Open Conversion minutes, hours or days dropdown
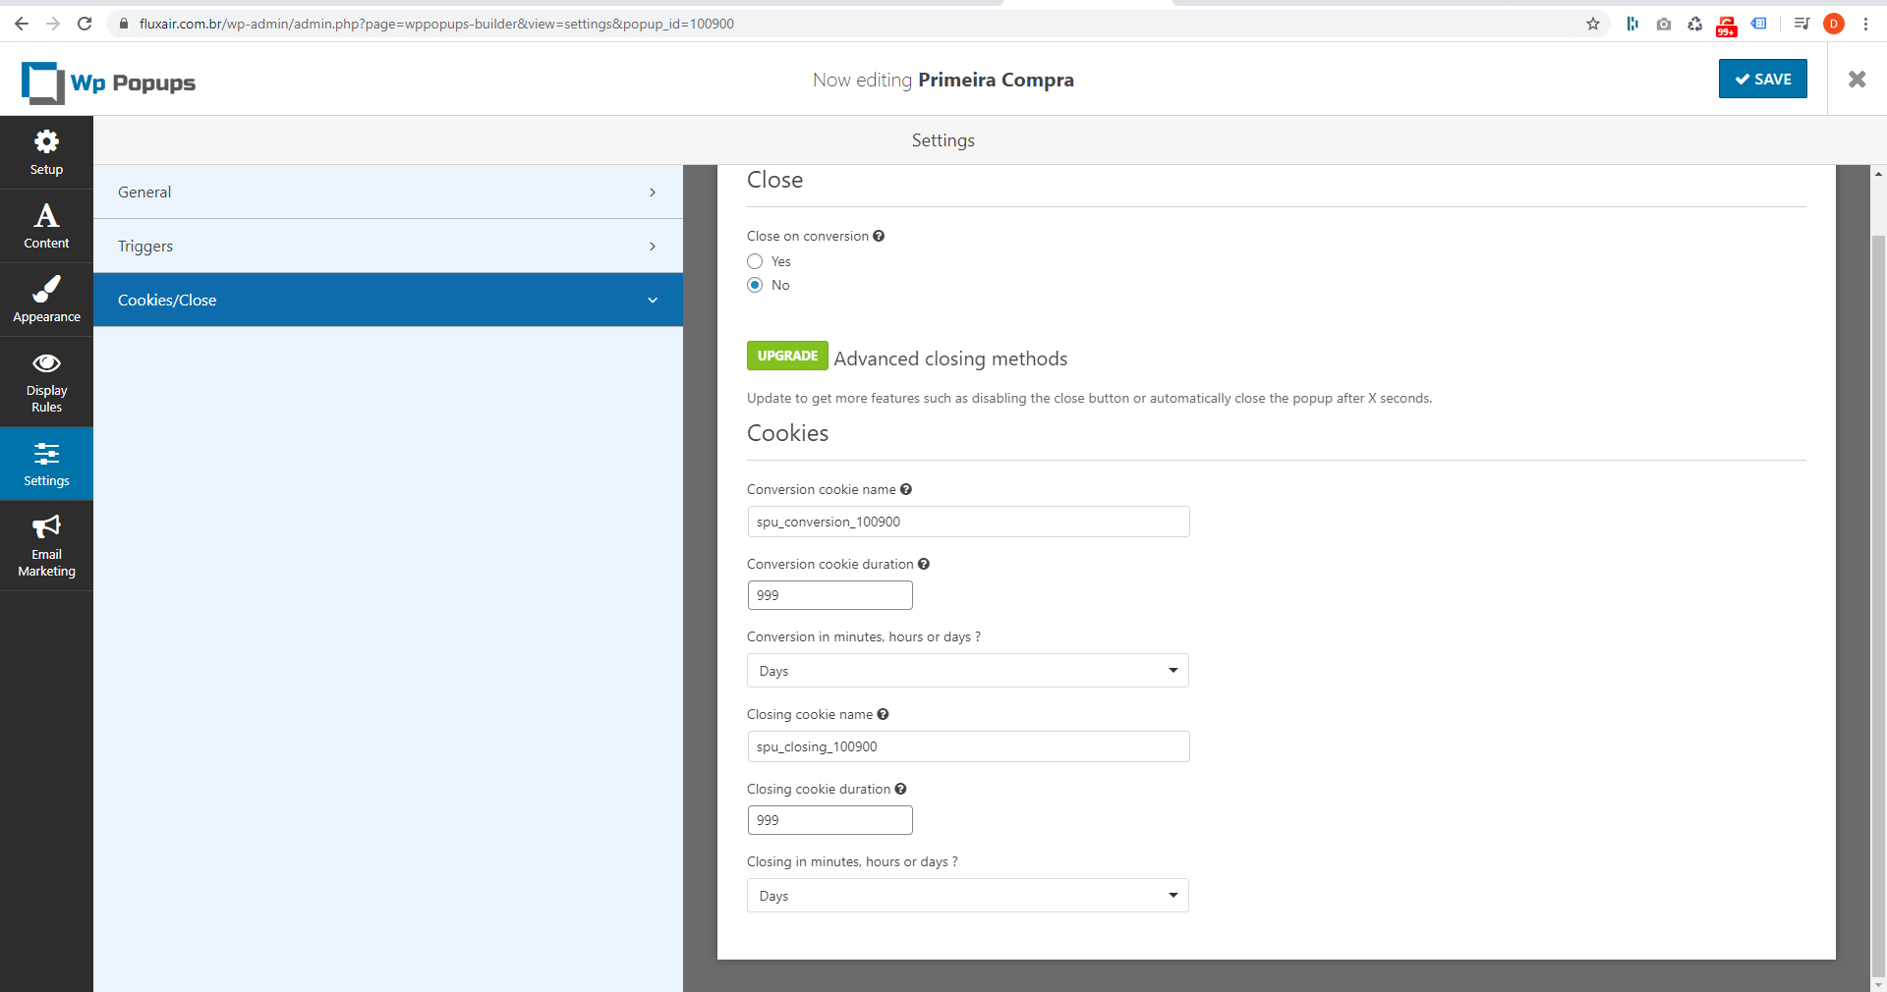 pos(968,671)
